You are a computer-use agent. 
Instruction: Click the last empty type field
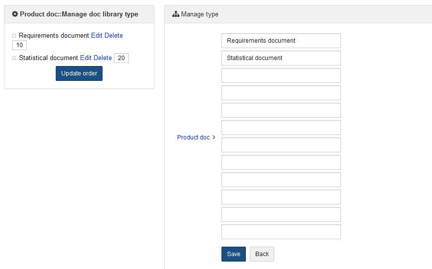click(281, 232)
